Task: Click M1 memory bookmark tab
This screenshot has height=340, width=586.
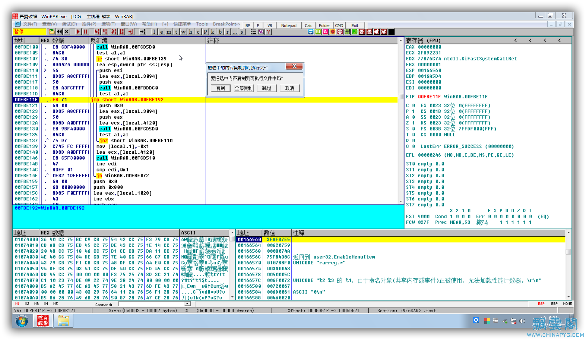Action: point(17,304)
